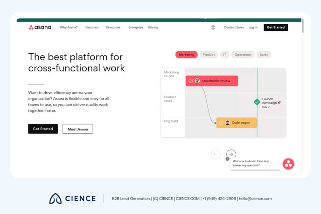Click Stakeholder review assignee avatar

pos(197,81)
